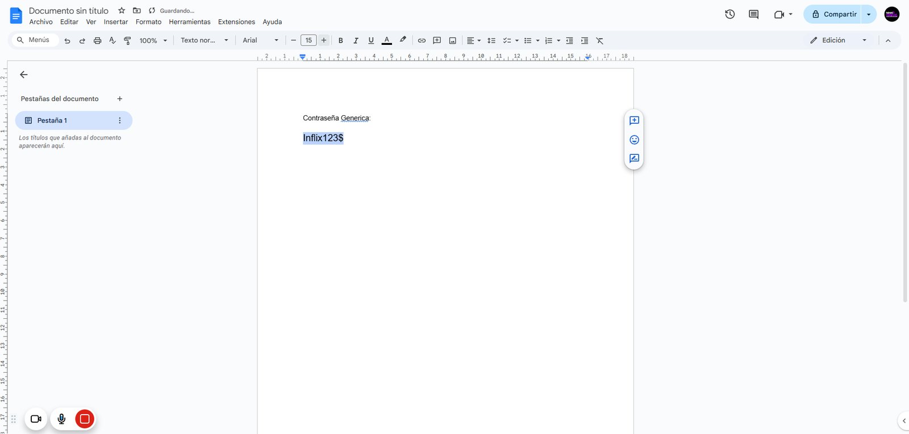The image size is (909, 434).
Task: Move the document using the folder icon
Action: [137, 10]
